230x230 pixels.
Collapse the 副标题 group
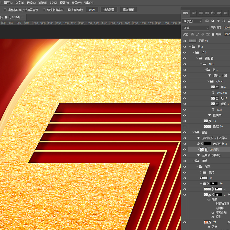[x=197, y=58]
